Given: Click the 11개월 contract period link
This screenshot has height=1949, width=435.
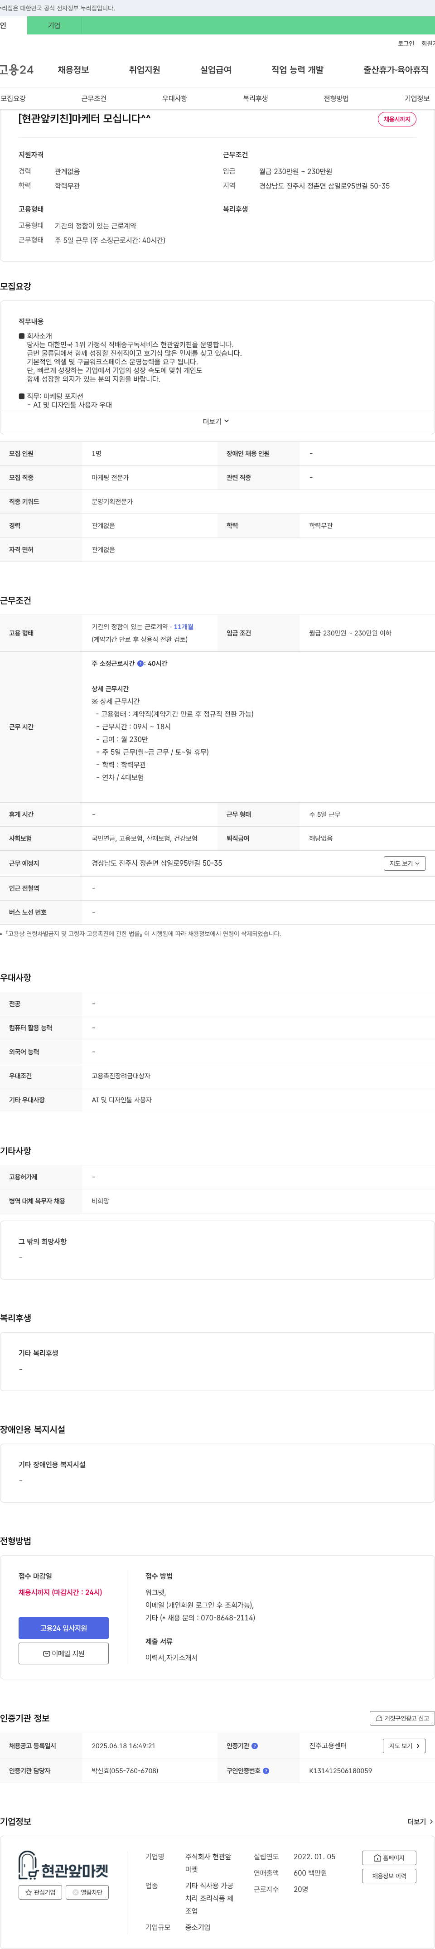Looking at the screenshot, I should point(184,626).
